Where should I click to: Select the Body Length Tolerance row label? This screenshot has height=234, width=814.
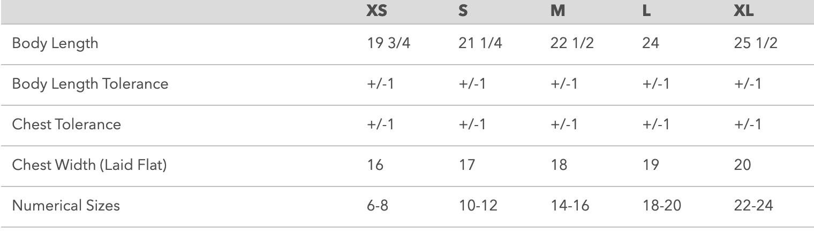(x=90, y=84)
